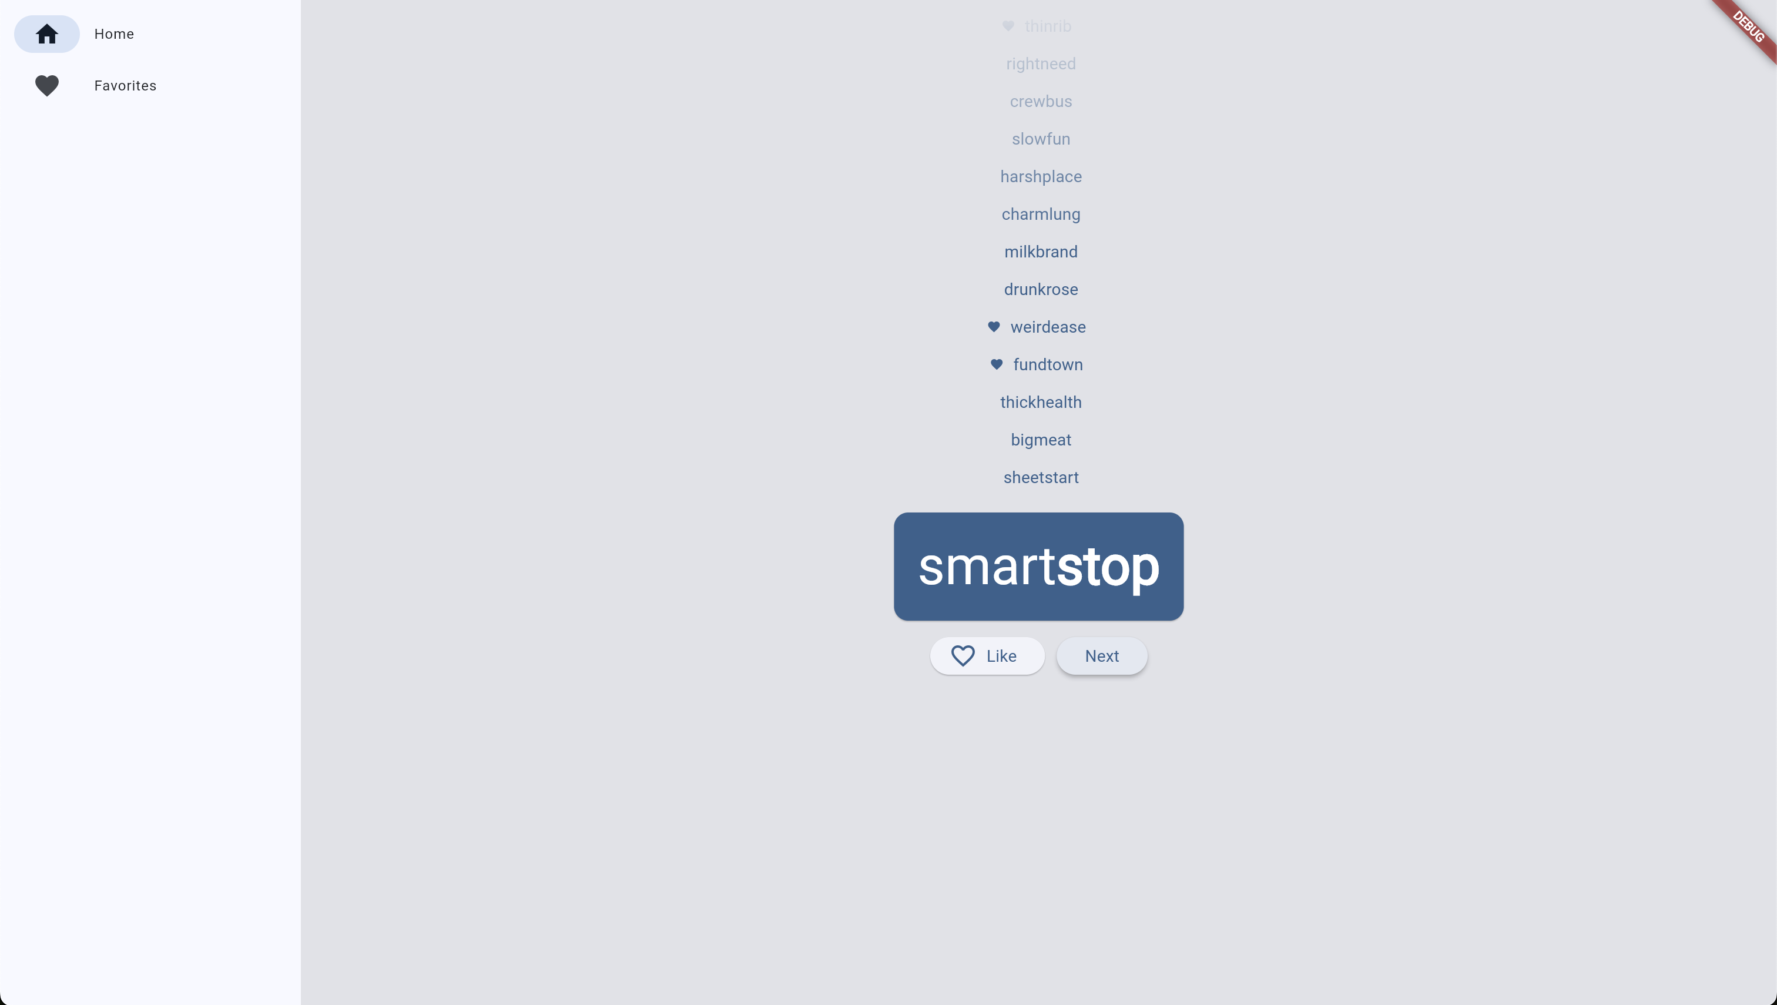Click the milkbrand list entry
Image resolution: width=1777 pixels, height=1005 pixels.
click(1041, 252)
